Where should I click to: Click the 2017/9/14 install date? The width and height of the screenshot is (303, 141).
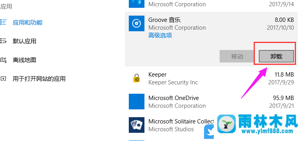click(281, 4)
